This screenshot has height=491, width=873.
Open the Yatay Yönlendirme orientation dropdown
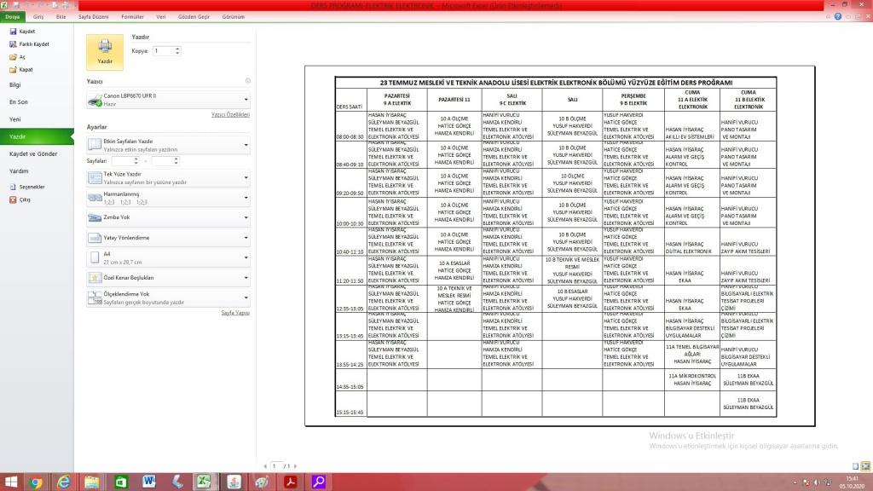click(x=168, y=238)
